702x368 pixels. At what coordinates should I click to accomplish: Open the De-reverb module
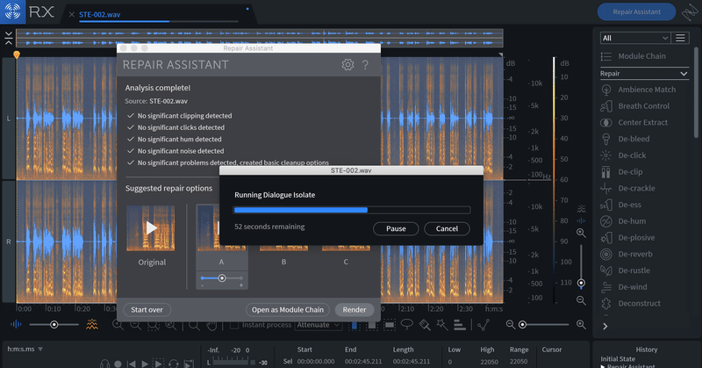[x=627, y=254]
